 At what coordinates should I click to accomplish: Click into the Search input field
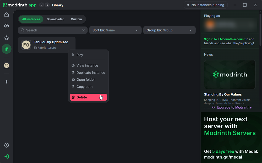[x=52, y=30]
